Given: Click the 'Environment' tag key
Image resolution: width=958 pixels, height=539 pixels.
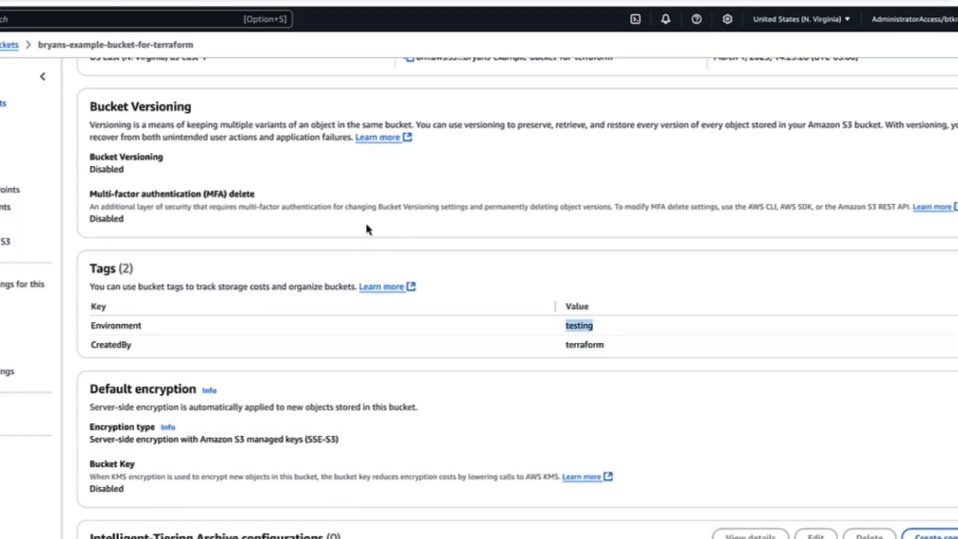Looking at the screenshot, I should (116, 325).
